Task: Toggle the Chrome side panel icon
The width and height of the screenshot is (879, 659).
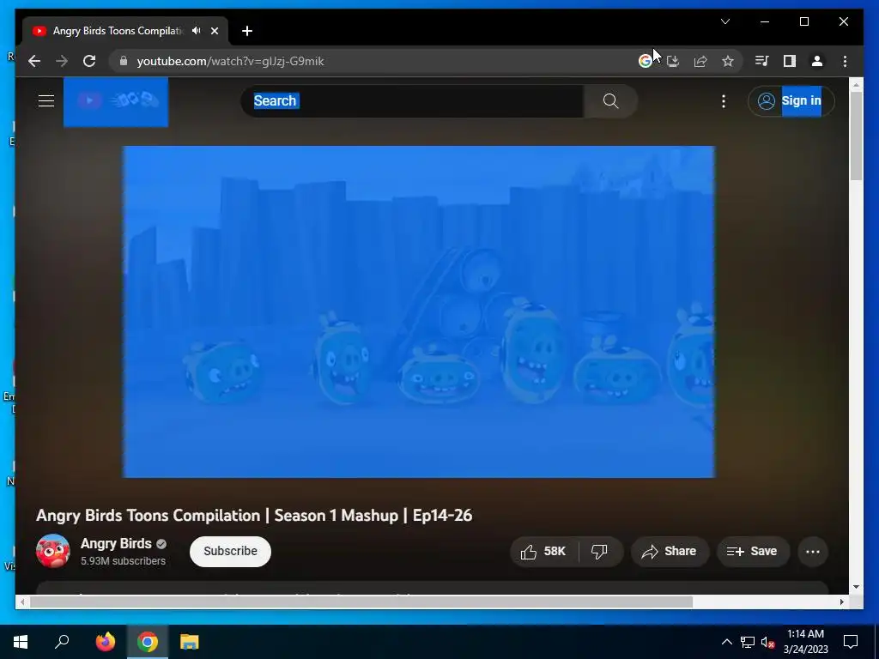Action: pyautogui.click(x=790, y=61)
